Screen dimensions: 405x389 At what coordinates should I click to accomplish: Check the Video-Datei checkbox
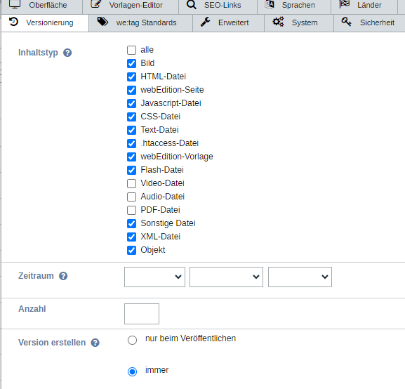[x=131, y=183]
